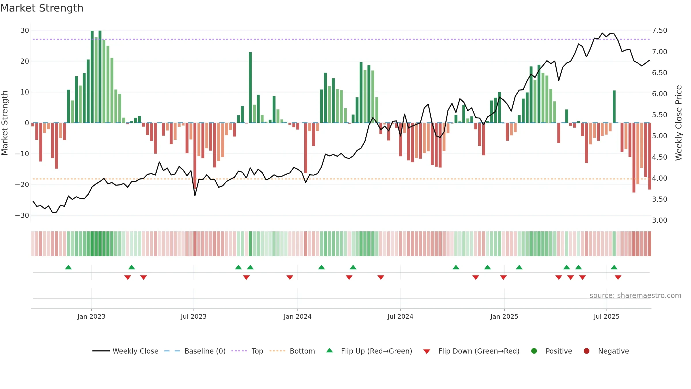Click the source: sharemaestro.com text
Screen dimensions: 691x389
(x=635, y=295)
